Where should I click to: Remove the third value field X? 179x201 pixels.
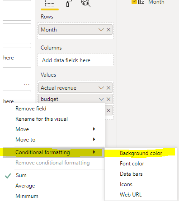108,110
